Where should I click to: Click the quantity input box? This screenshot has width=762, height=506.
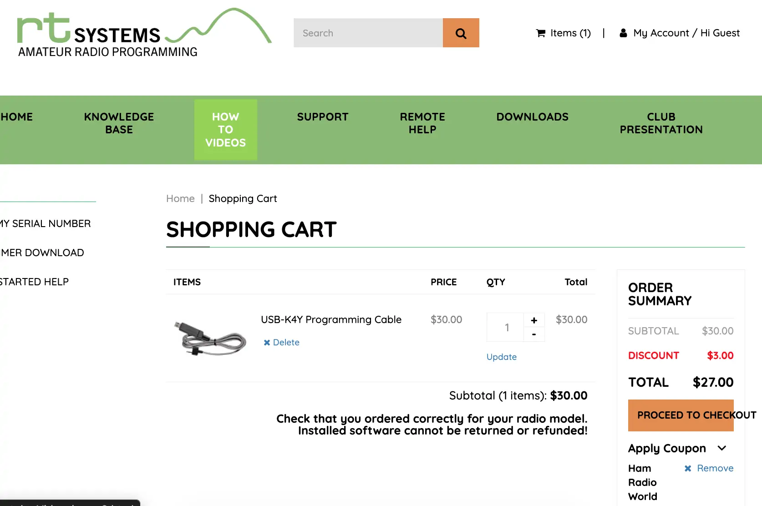coord(506,327)
